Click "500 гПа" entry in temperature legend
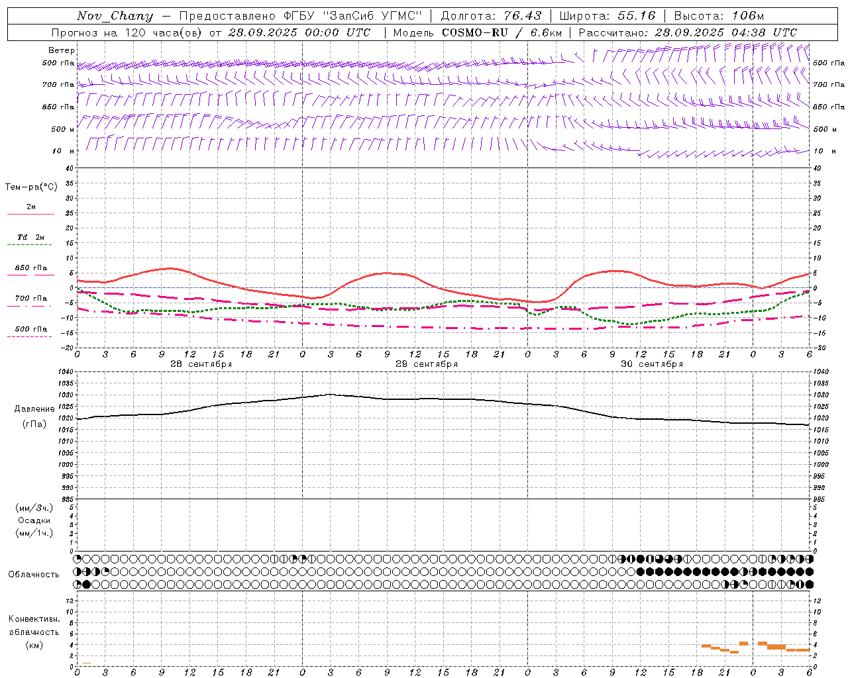The image size is (848, 678). [31, 329]
